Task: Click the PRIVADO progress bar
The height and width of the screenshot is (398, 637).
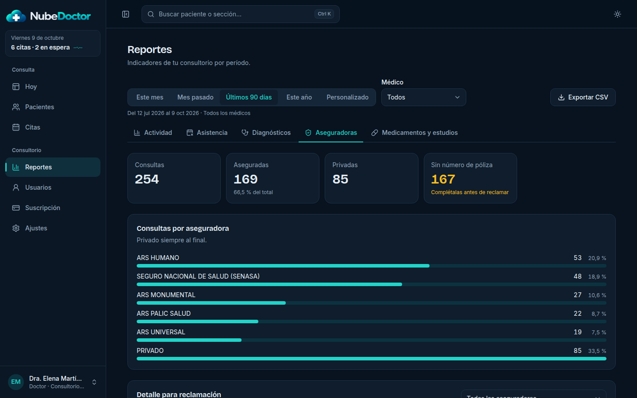Action: click(372, 359)
